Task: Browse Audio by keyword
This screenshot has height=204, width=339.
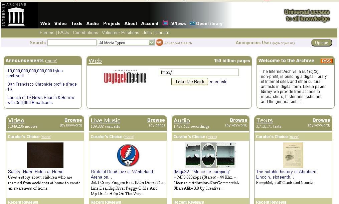Action: 238,120
